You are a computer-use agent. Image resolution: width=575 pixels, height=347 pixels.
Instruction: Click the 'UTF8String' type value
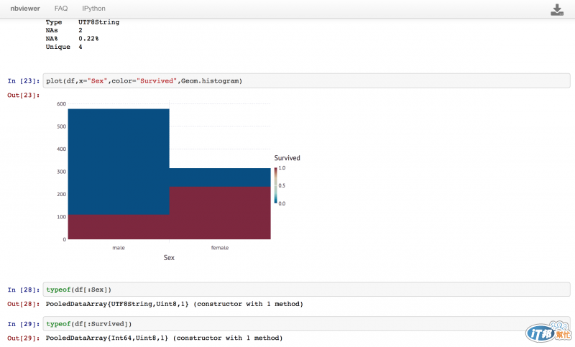(98, 22)
